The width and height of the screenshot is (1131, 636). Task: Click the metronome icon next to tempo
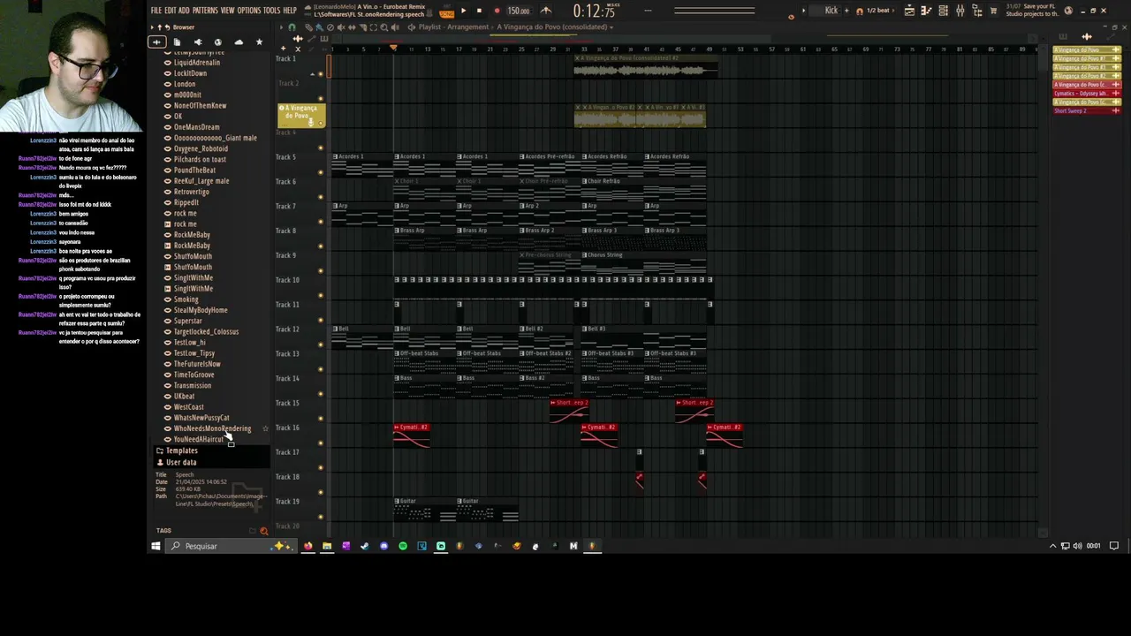pyautogui.click(x=545, y=11)
